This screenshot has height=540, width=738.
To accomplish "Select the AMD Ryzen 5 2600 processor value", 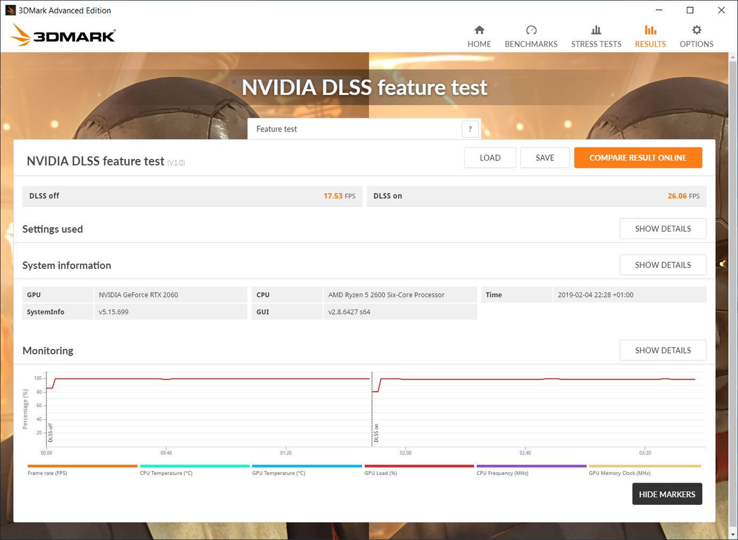I will (400, 295).
